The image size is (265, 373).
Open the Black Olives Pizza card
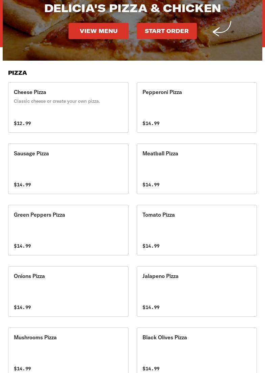(197, 351)
